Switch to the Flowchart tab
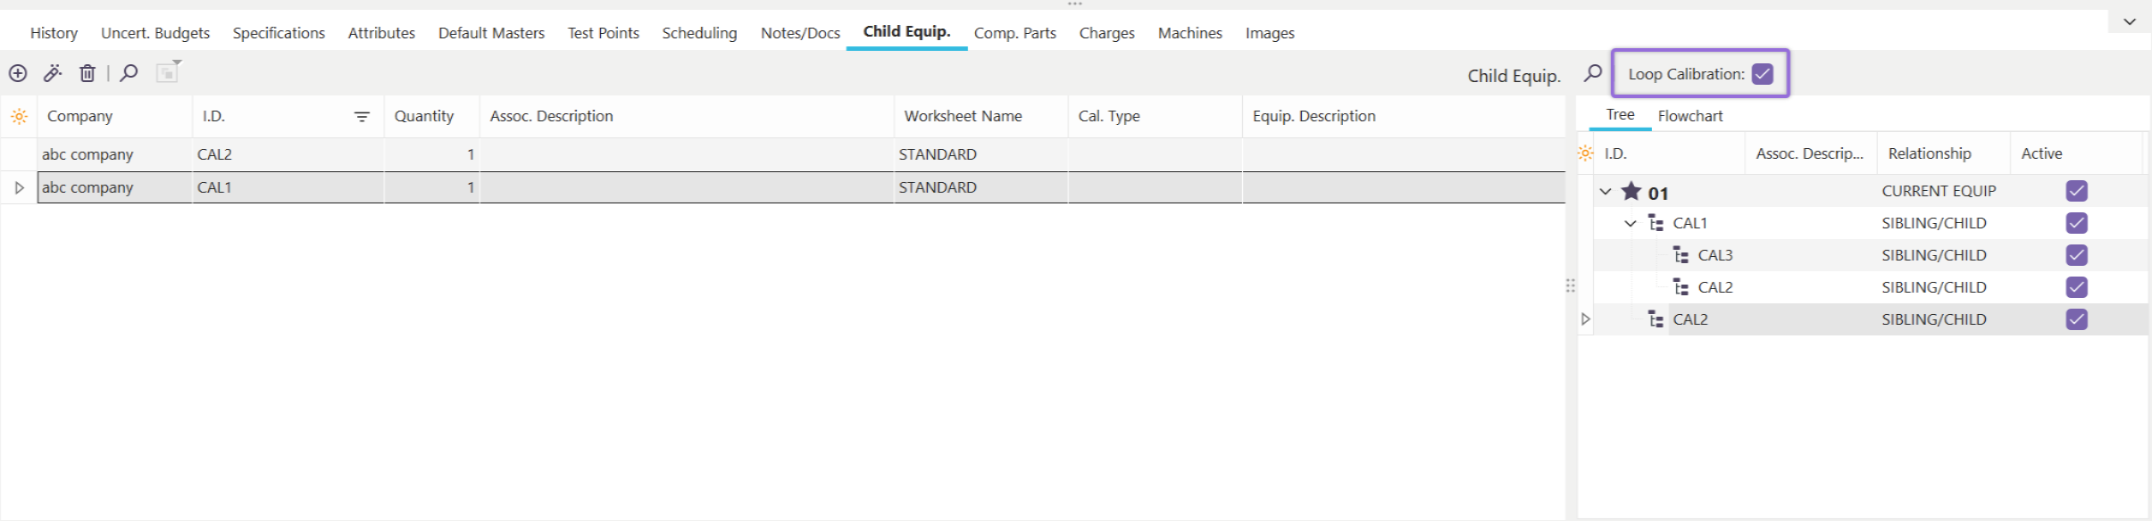 (x=1689, y=116)
